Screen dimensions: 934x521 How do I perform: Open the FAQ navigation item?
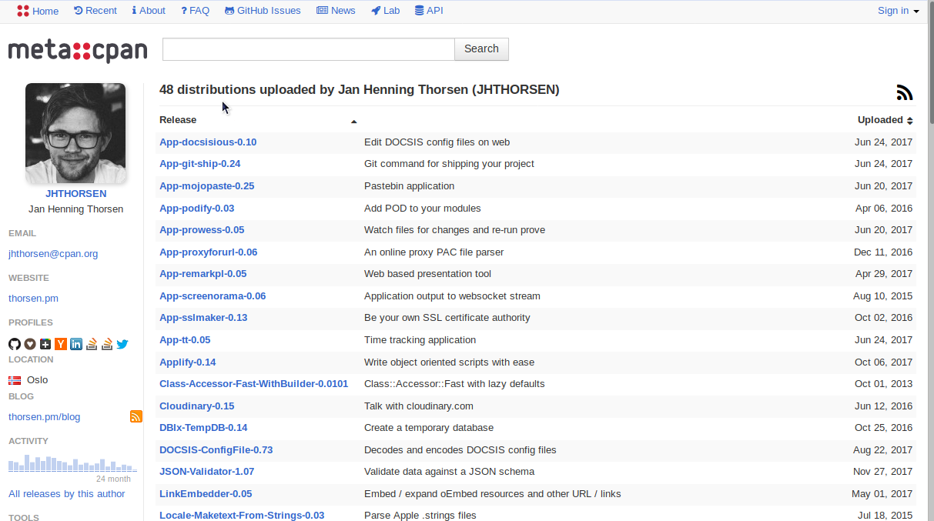195,11
